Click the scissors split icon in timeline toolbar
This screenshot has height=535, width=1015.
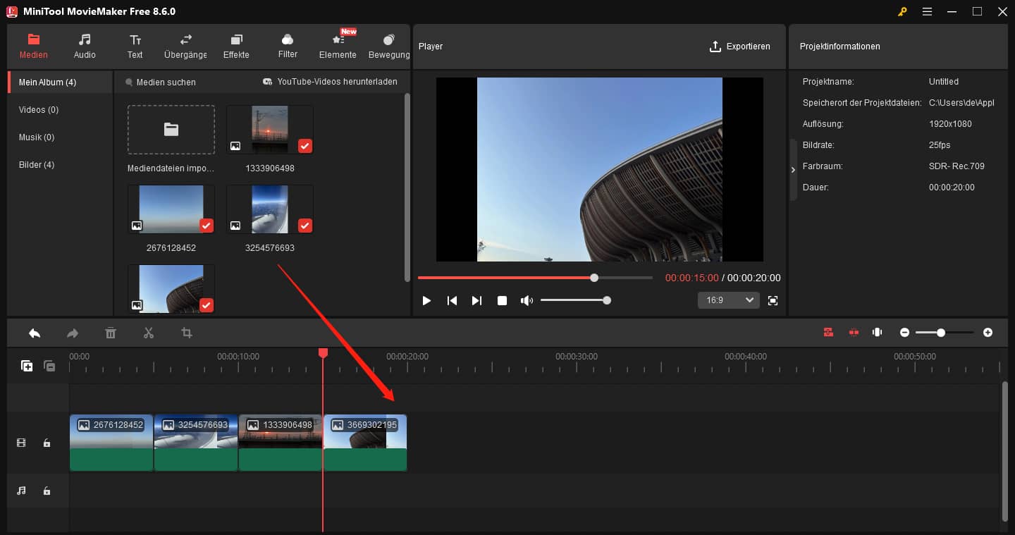148,333
